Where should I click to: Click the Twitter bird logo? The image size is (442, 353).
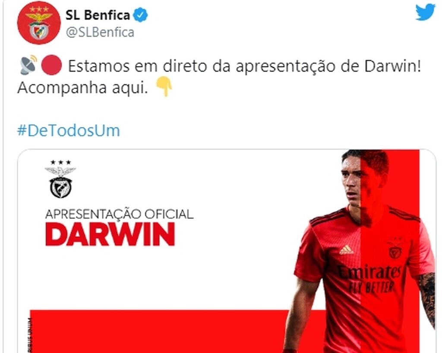click(425, 12)
